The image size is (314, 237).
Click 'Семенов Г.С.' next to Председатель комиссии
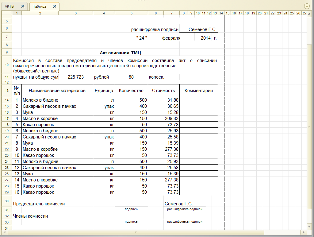pos(179,204)
